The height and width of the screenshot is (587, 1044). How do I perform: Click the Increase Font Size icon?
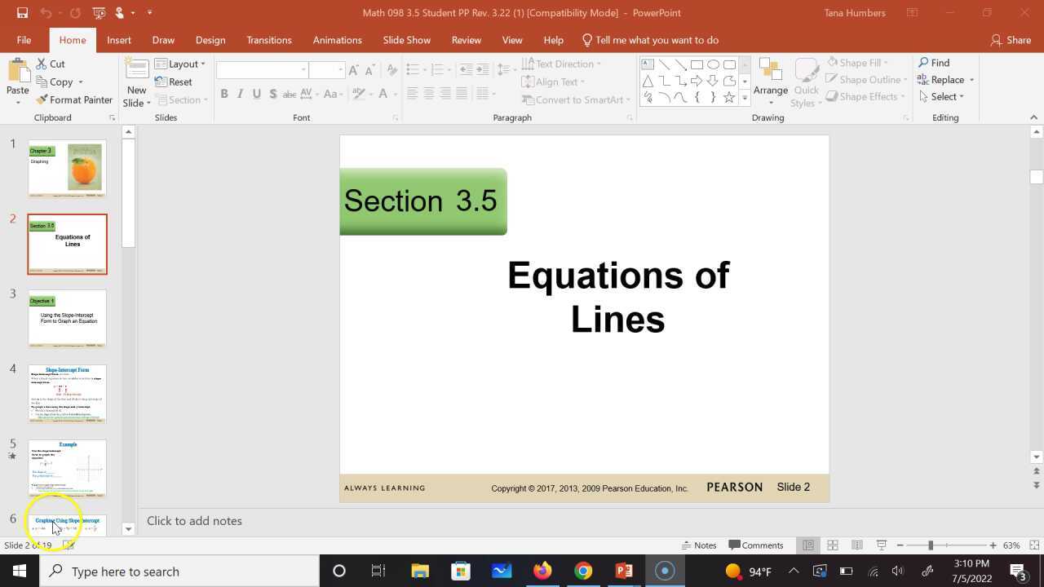coord(354,70)
